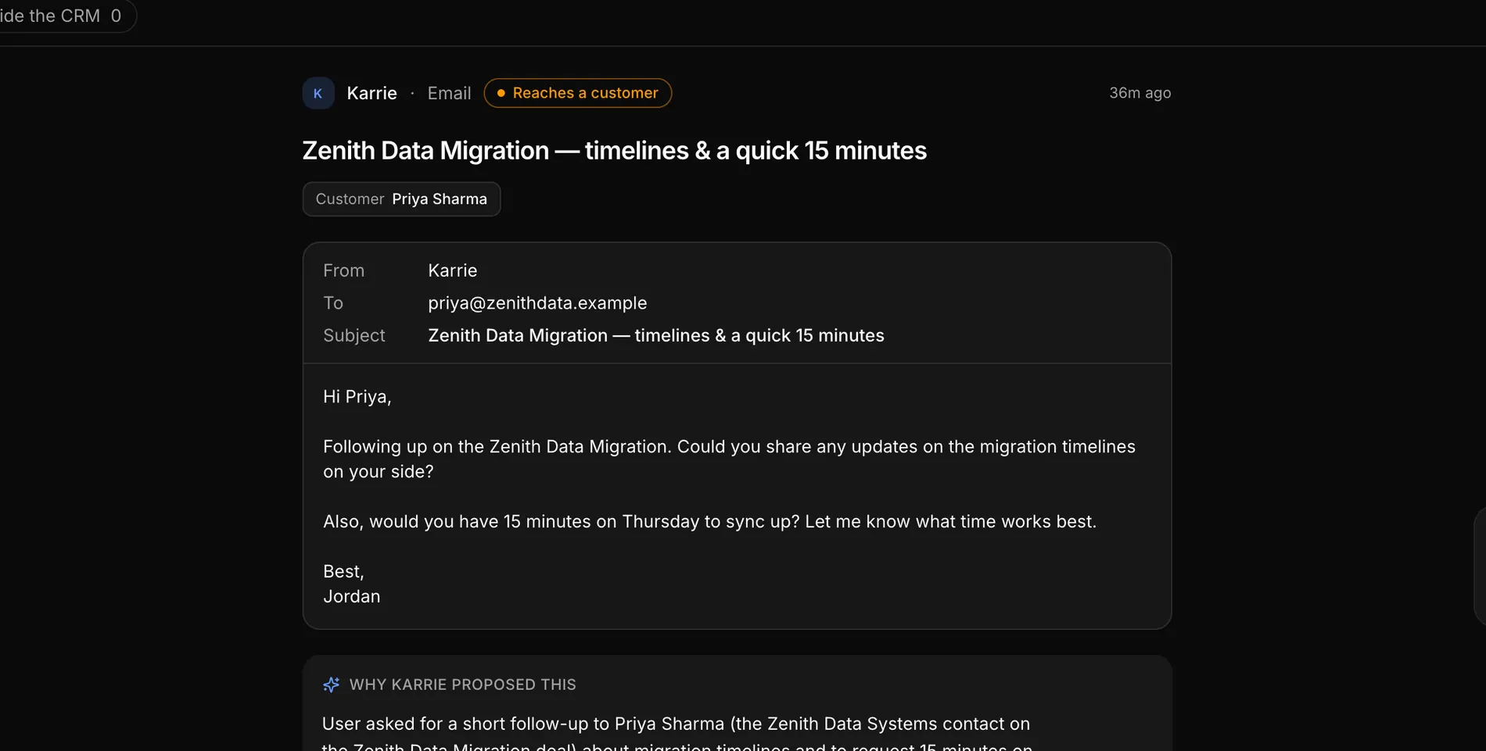Screen dimensions: 1486x751
Task: Click the Why Karrie Proposed This heading
Action: click(462, 685)
